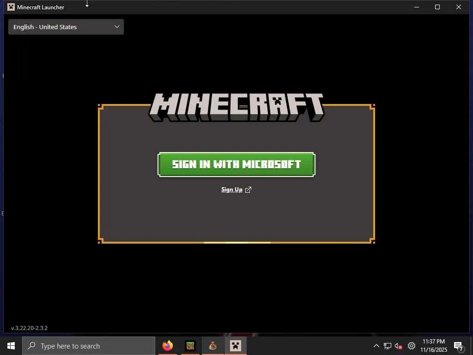473x355 pixels.
Task: Click the Minecraft Launcher title text
Action: click(41, 7)
